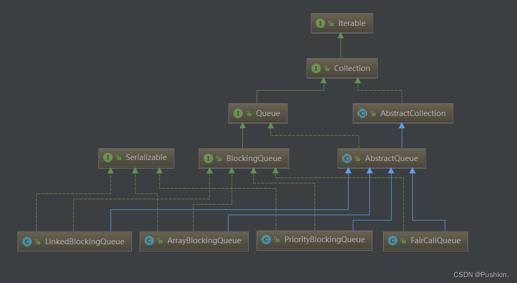The image size is (517, 283).
Task: Click the green lock icon beside Serializable
Action: (118, 157)
